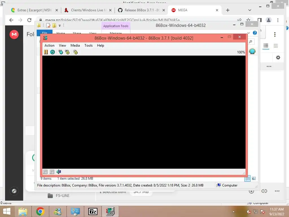Click Properties icon in Explorer quick access toolbar
The image size is (289, 217).
48,25
